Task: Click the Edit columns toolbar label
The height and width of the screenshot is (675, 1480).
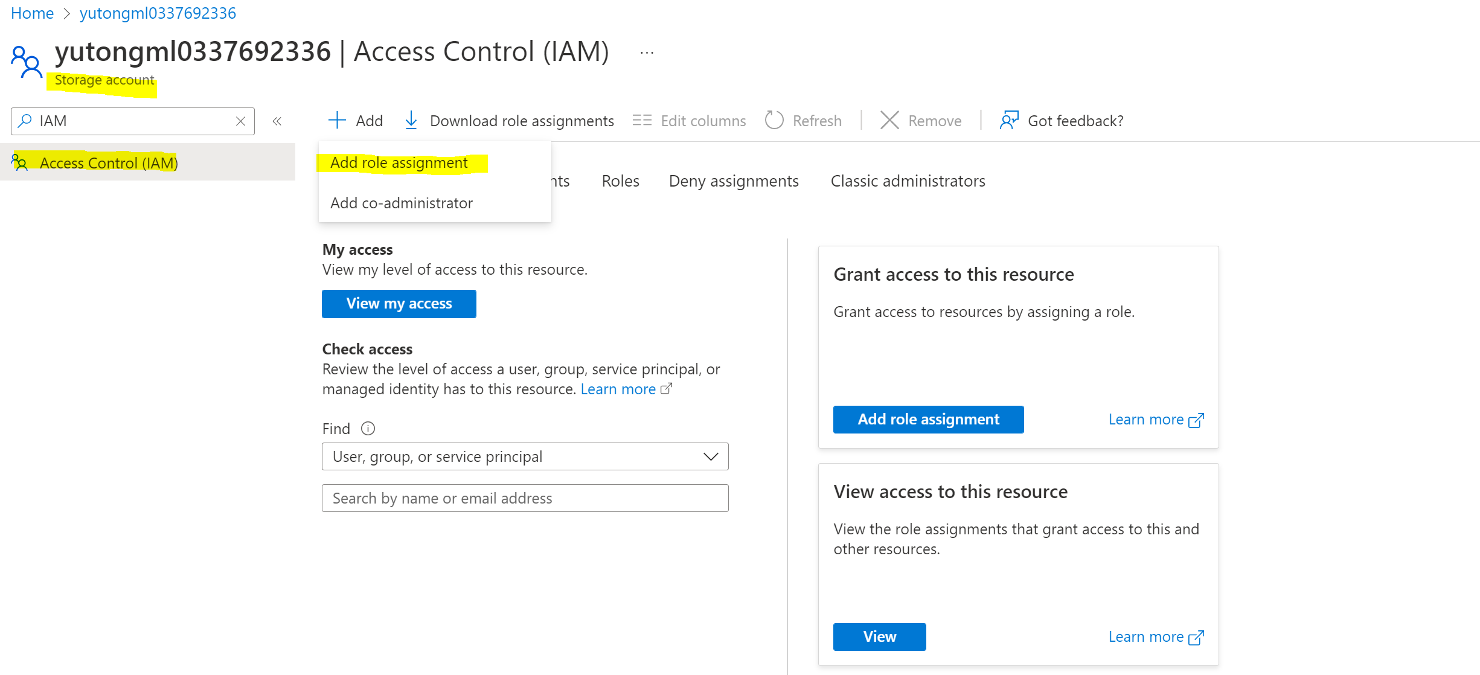Action: [703, 121]
